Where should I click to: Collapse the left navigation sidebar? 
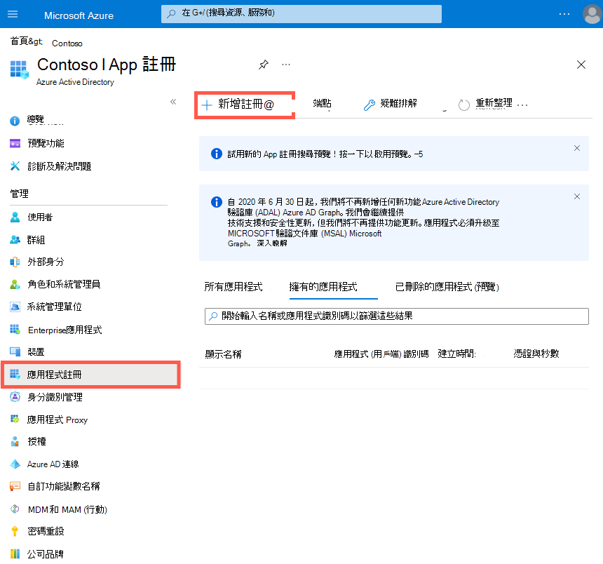(x=173, y=102)
